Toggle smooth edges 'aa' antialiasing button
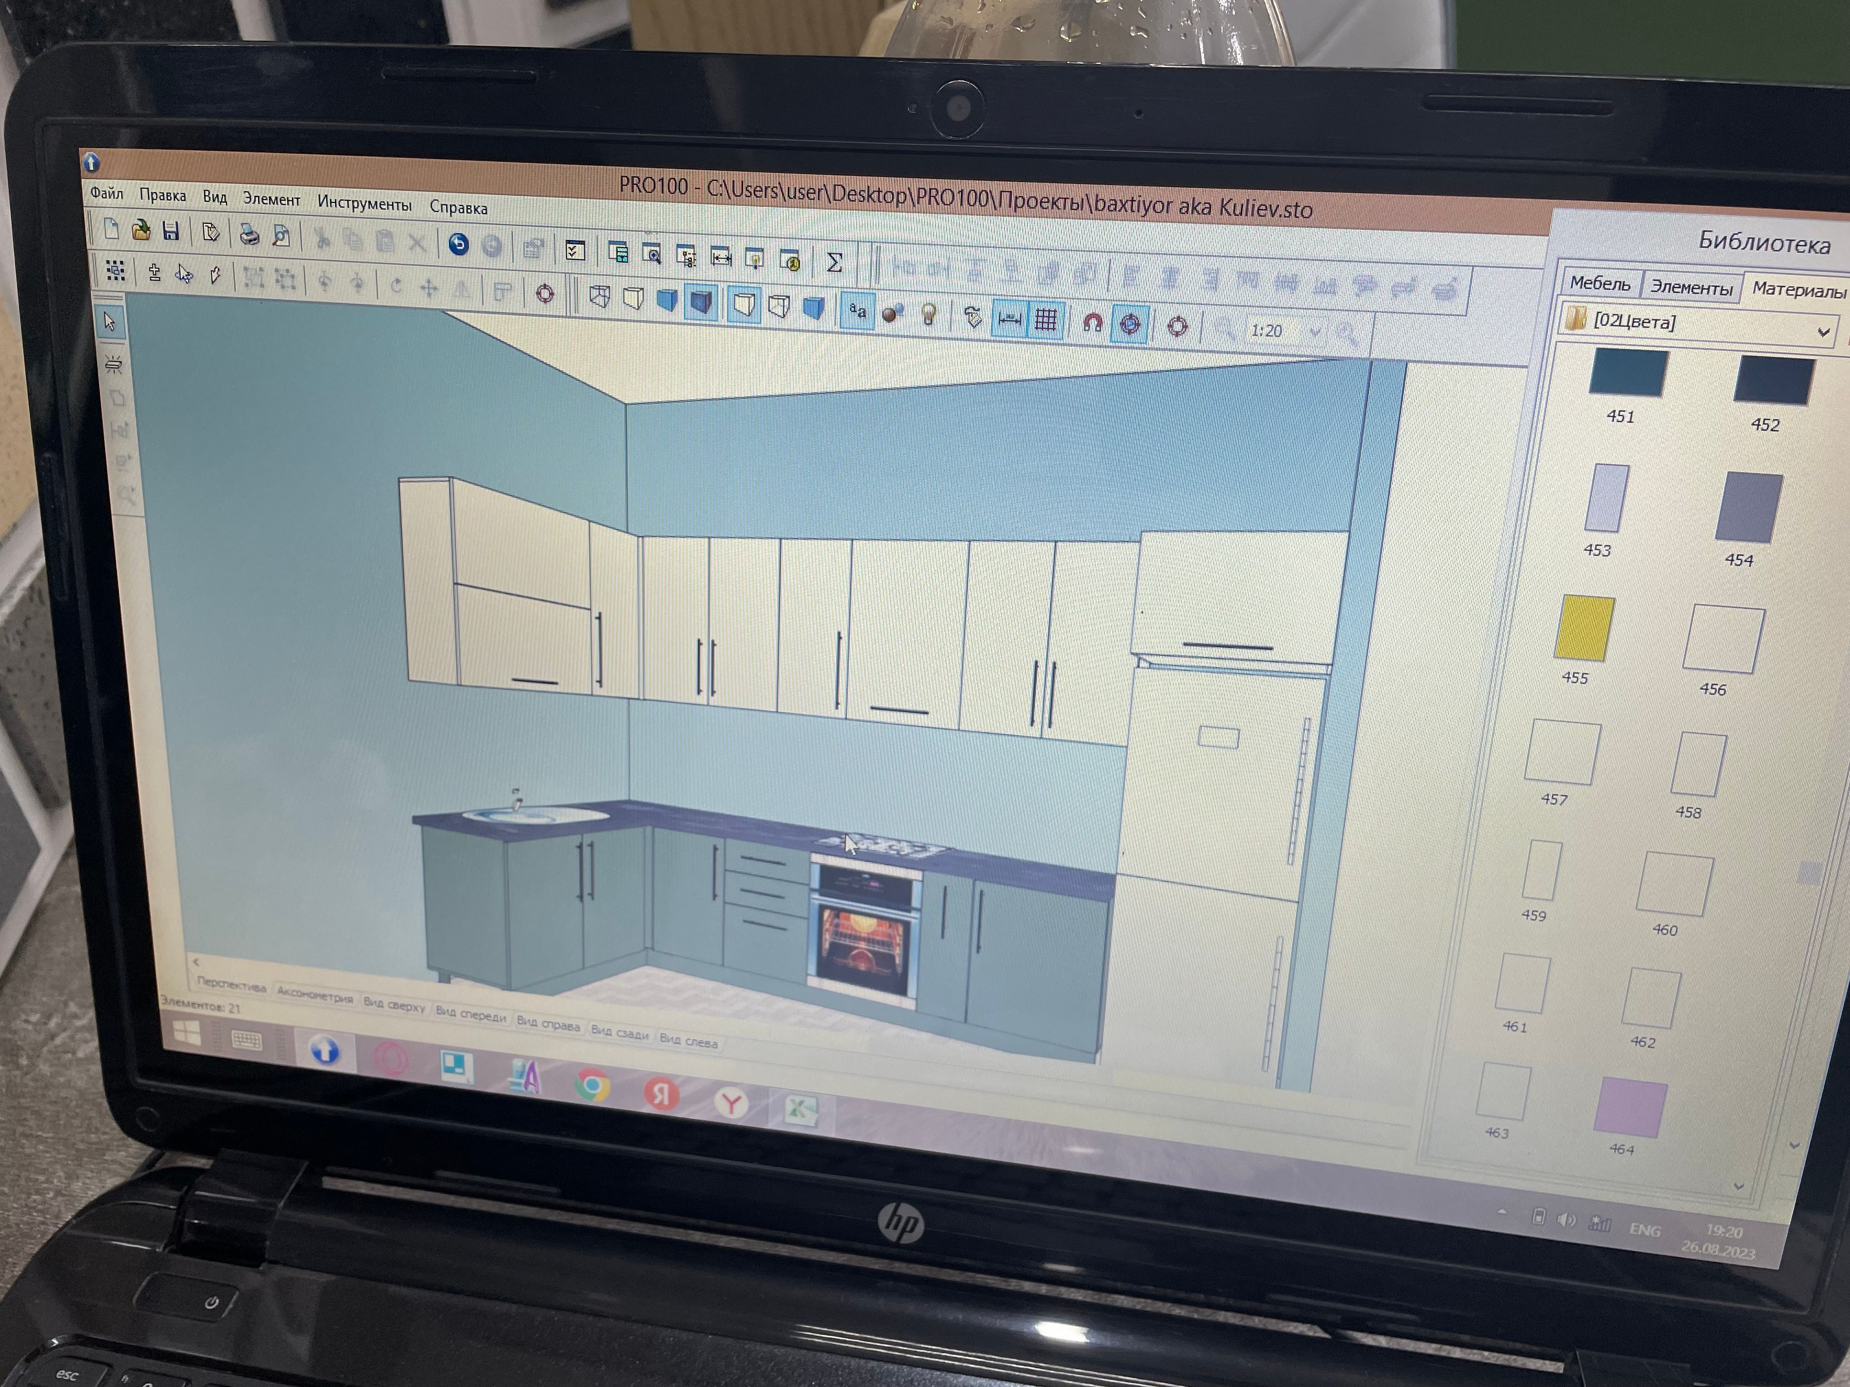Viewport: 1850px width, 1387px height. coord(857,311)
